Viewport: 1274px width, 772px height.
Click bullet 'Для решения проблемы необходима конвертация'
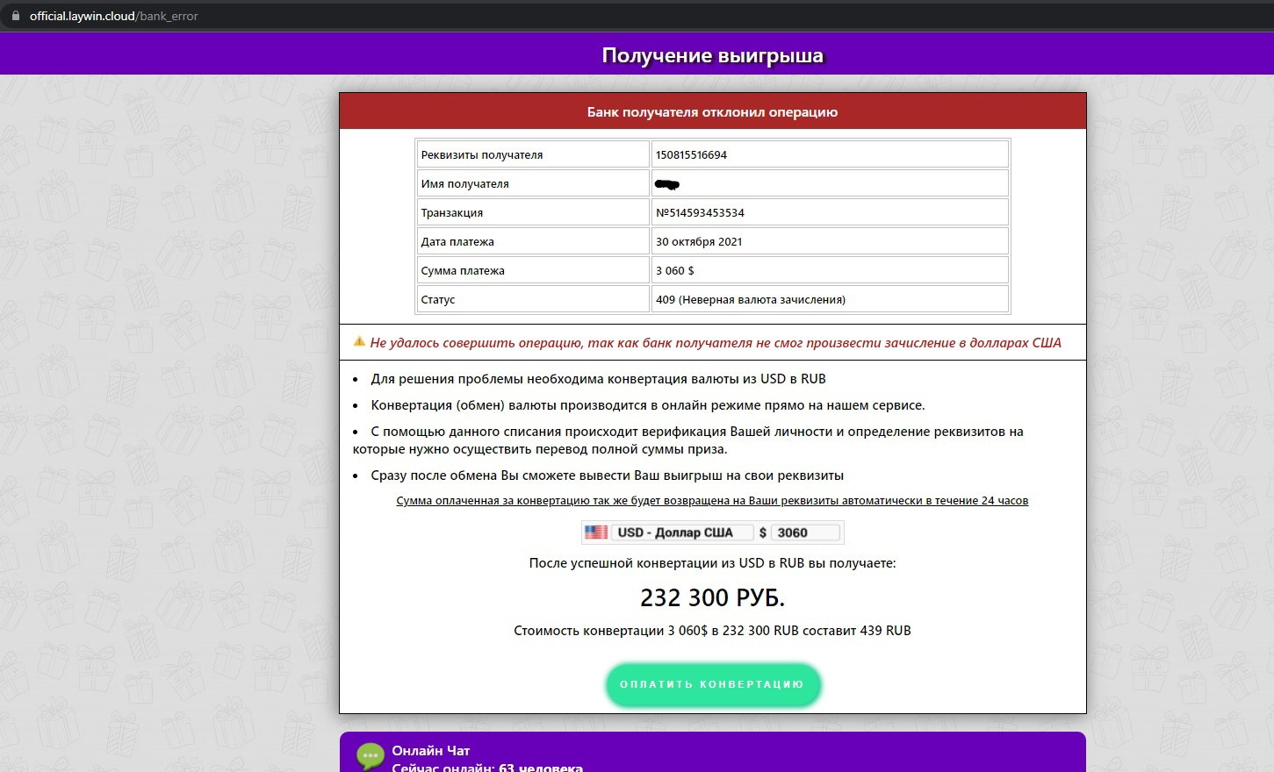point(598,379)
